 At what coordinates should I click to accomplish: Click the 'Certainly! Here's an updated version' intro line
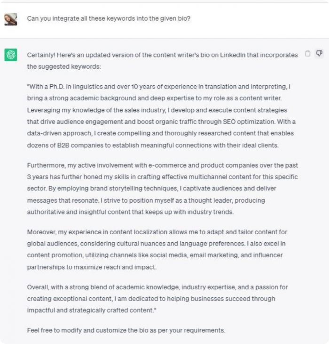[x=162, y=61]
